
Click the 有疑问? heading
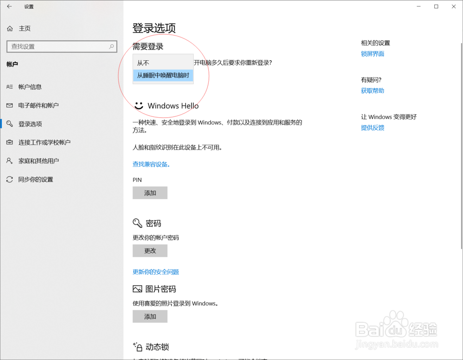371,80
